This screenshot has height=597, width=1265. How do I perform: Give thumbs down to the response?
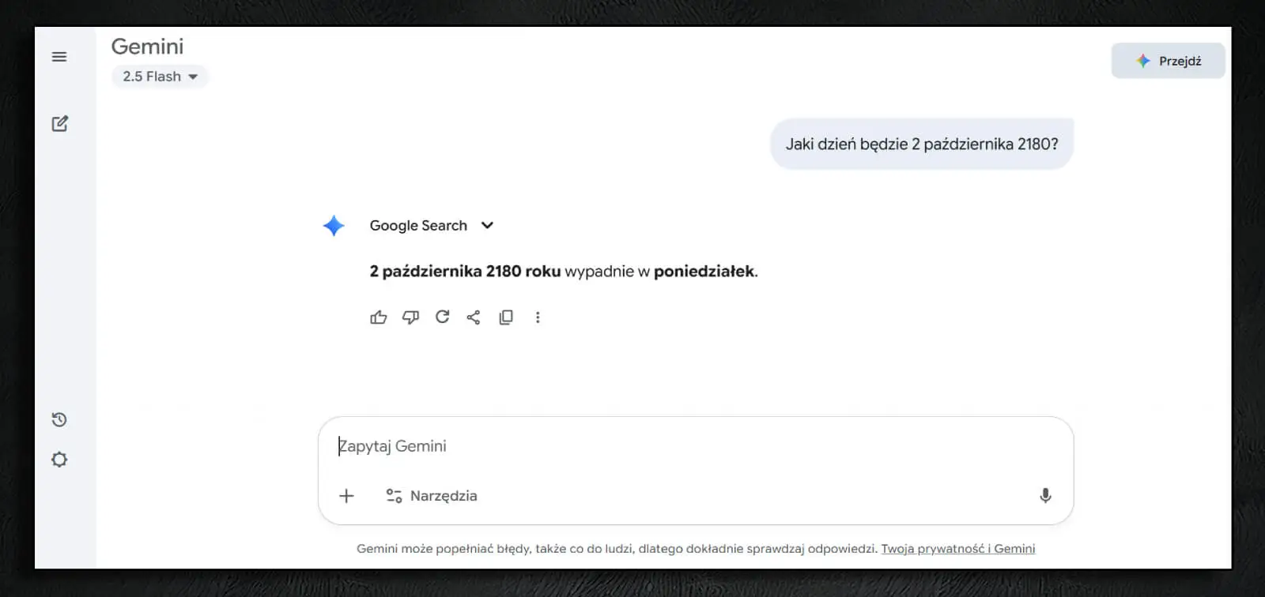click(410, 317)
